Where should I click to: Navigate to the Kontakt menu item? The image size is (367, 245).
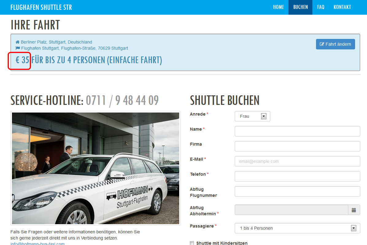(342, 7)
